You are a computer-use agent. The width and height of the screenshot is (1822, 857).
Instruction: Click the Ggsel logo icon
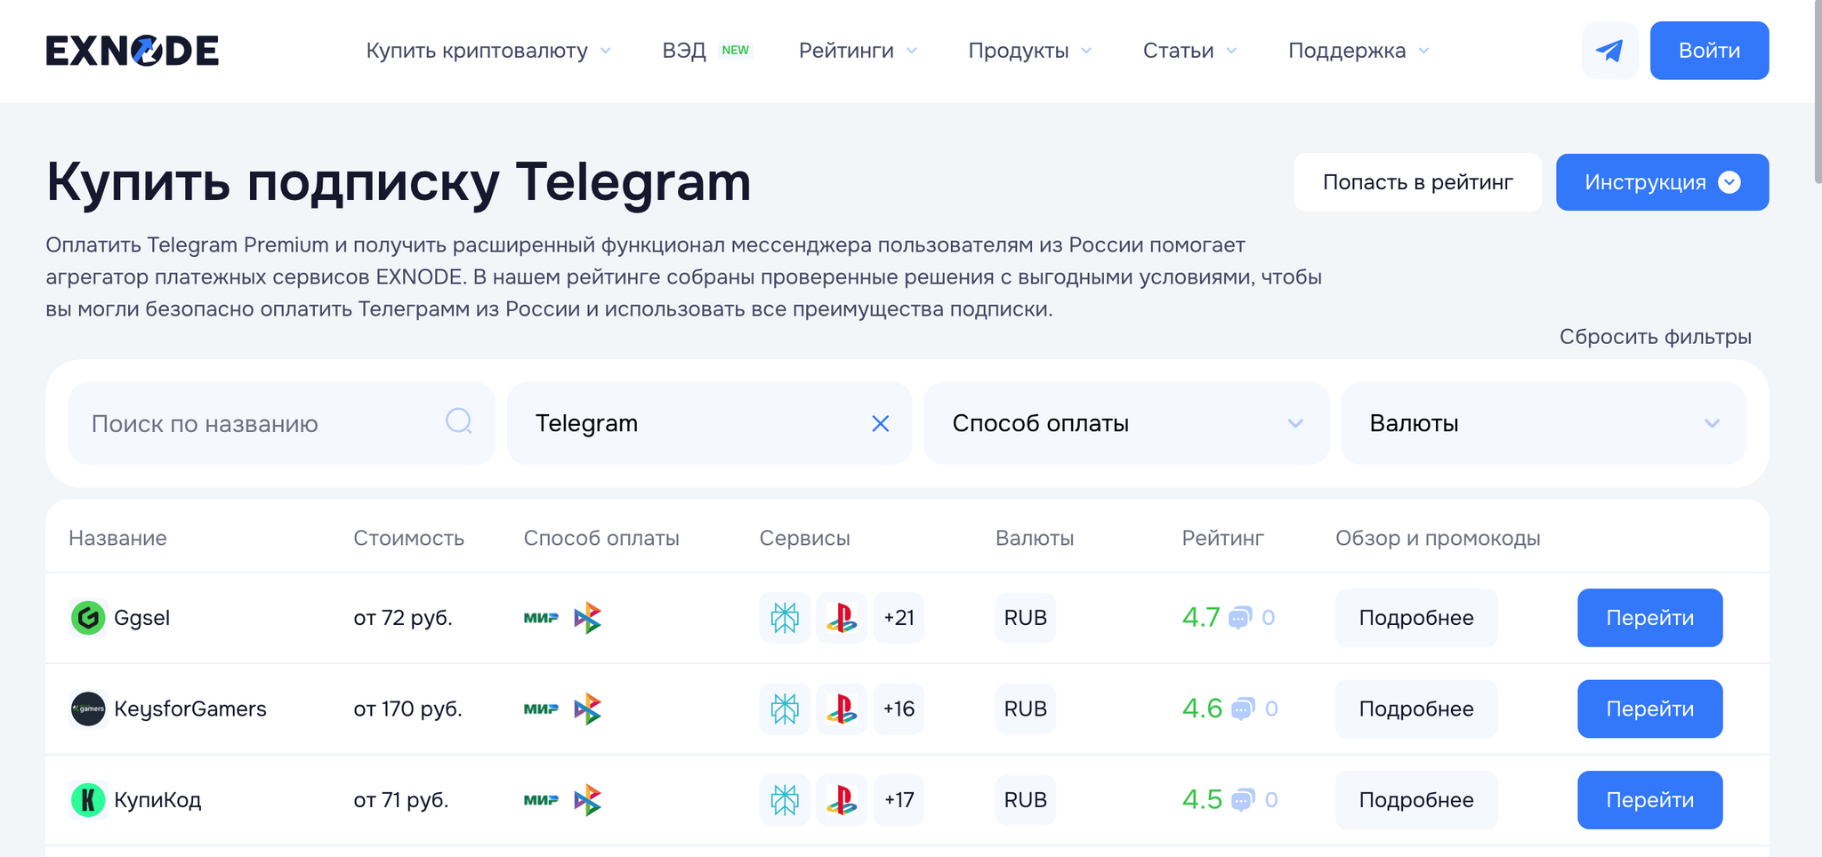pos(88,618)
